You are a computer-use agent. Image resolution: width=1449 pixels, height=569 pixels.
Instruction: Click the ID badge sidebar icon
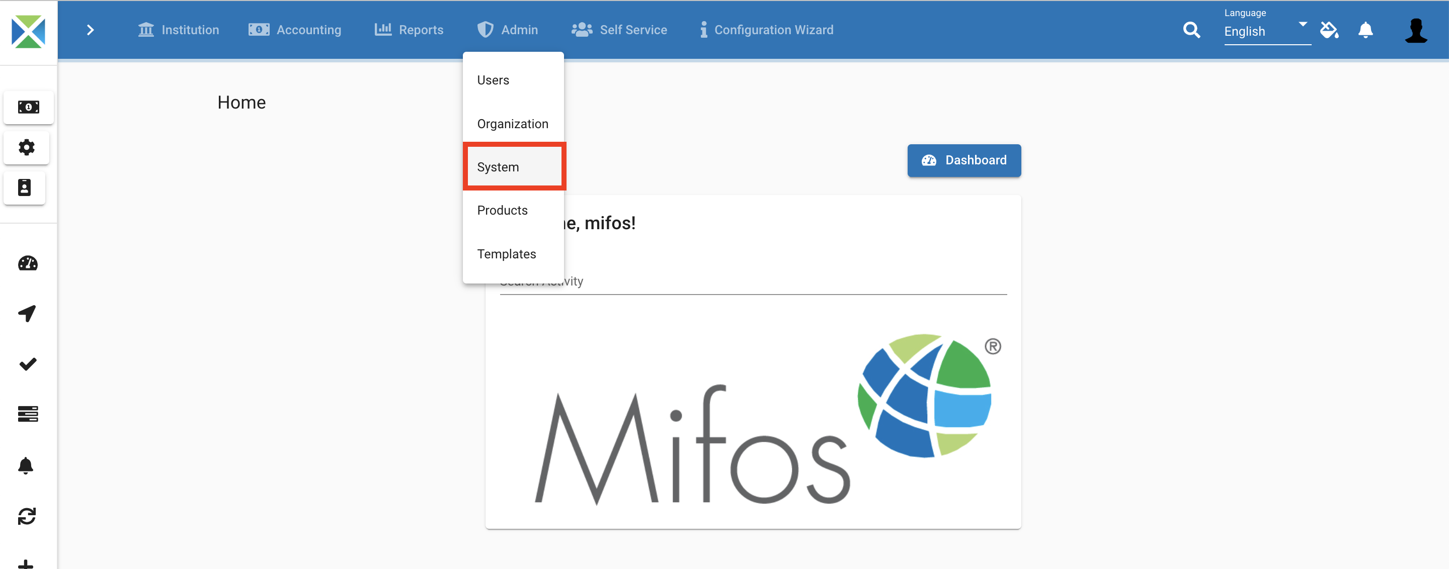click(24, 187)
